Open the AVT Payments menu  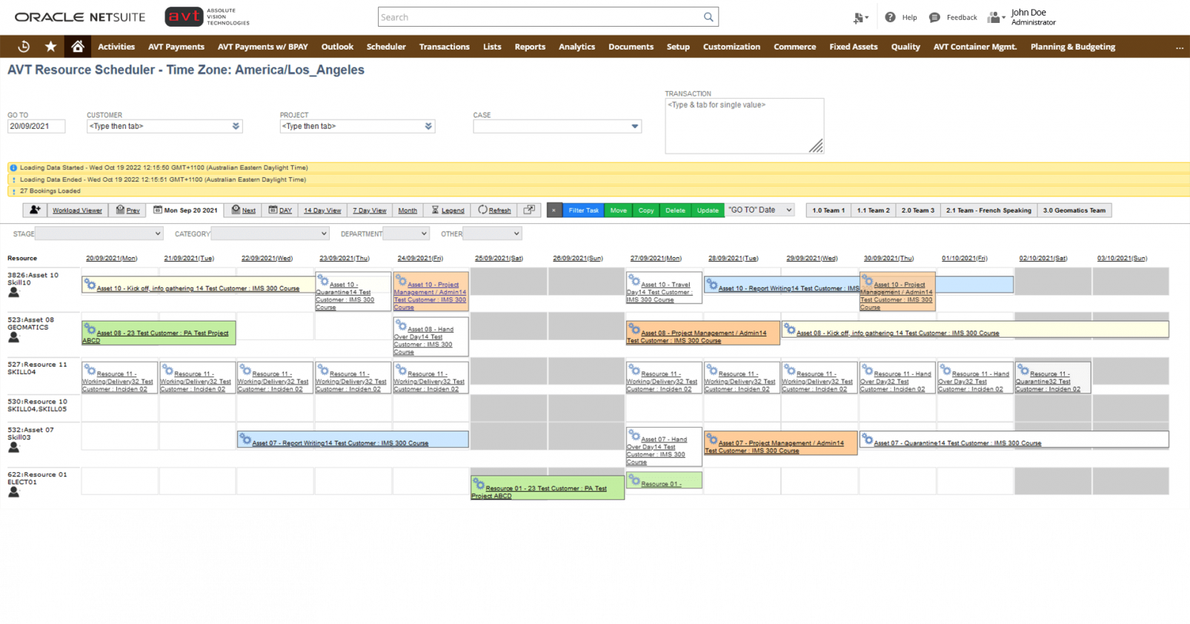[176, 47]
